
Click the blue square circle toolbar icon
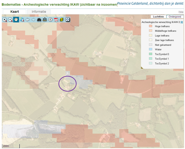point(68,20)
